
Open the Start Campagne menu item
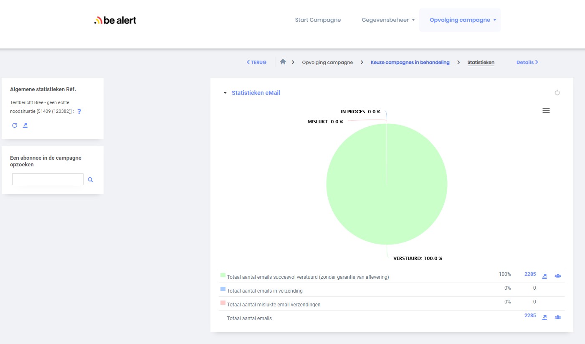(x=318, y=20)
